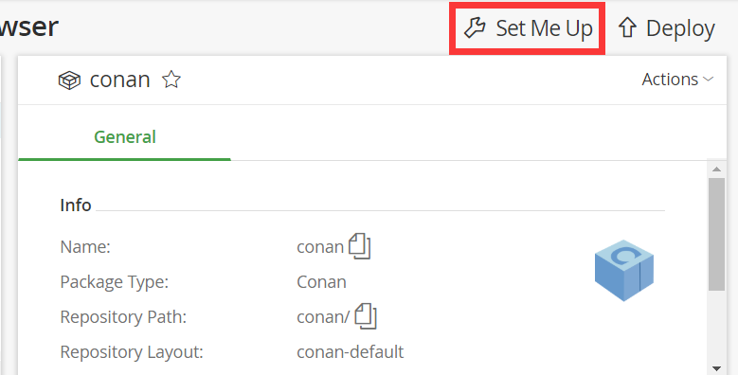The image size is (738, 375).
Task: Click the Set Me Up button label
Action: click(x=544, y=28)
